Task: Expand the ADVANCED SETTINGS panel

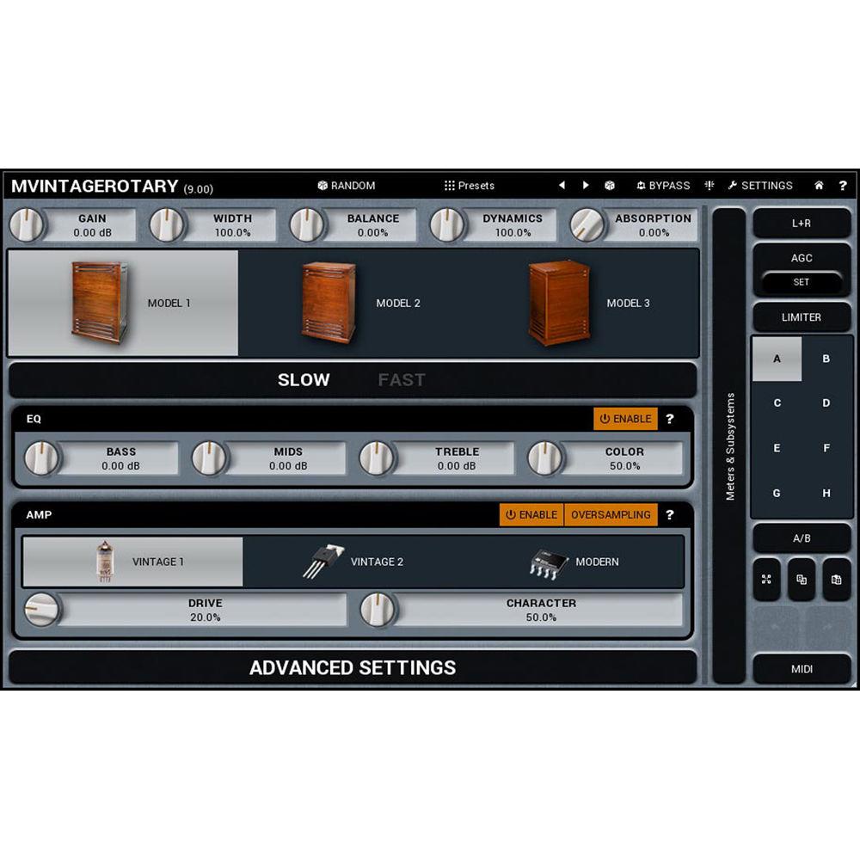Action: [353, 666]
